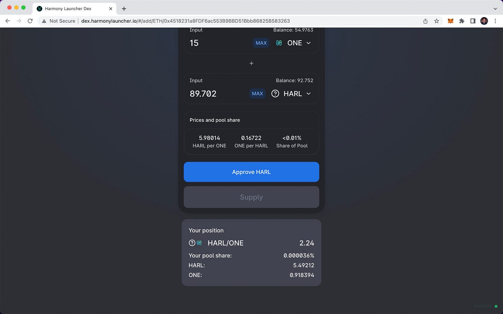Screen dimensions: 503x314
Task: Click the 0.16722 ONE per HARL value
Action: [251, 138]
